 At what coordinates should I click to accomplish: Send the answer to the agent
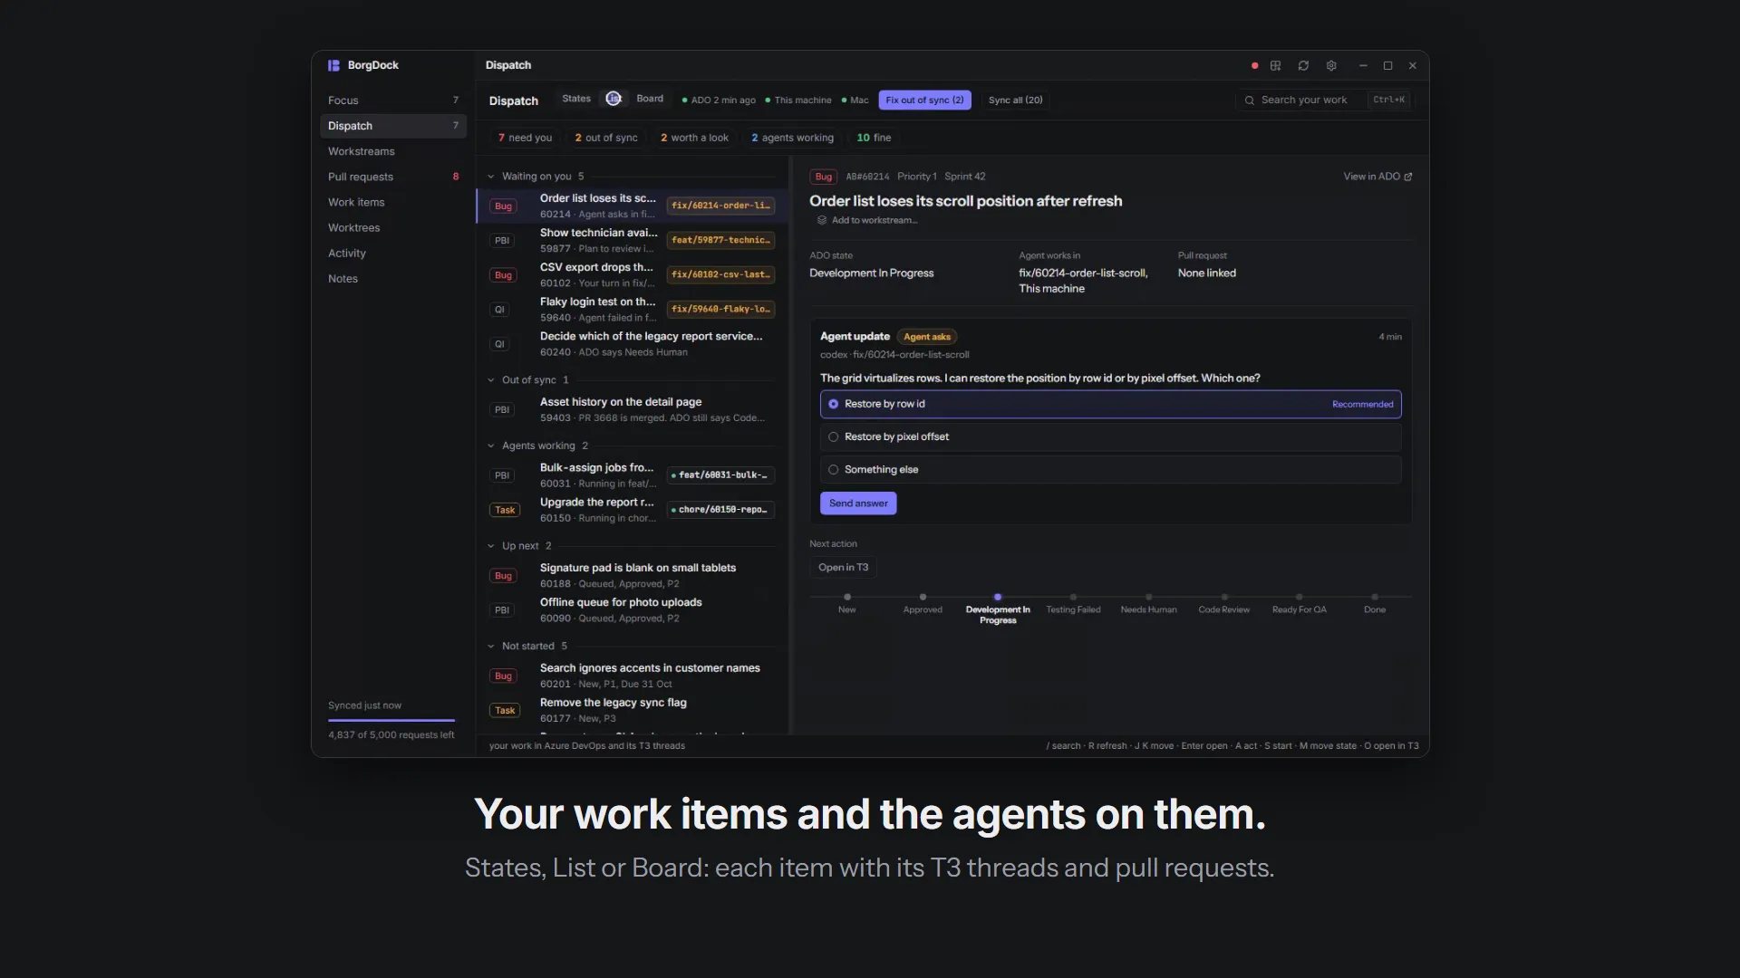pyautogui.click(x=858, y=503)
